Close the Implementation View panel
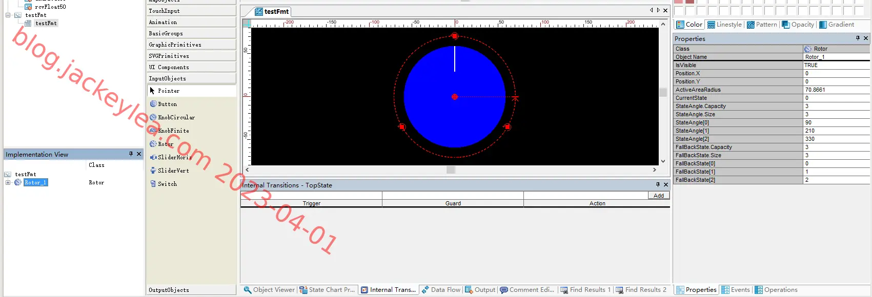The image size is (872, 297). click(x=139, y=154)
